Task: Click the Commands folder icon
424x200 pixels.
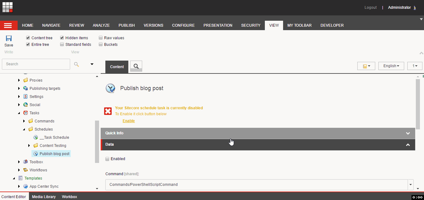Action: tap(31, 121)
